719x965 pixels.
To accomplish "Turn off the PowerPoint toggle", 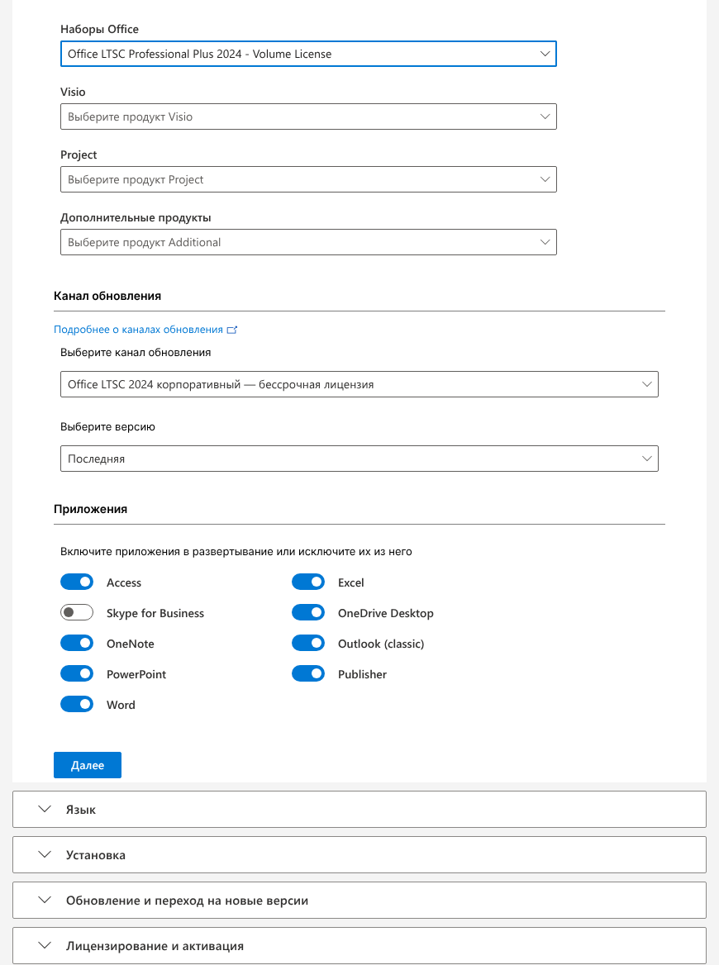I will point(77,674).
